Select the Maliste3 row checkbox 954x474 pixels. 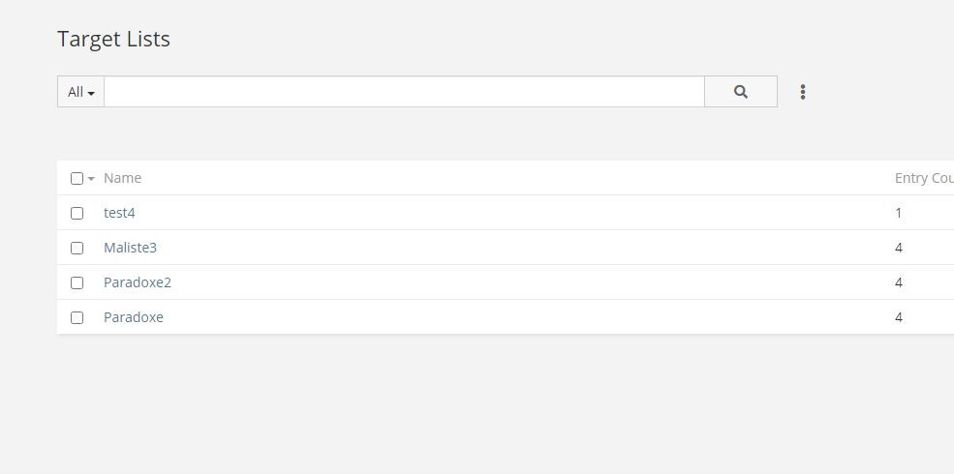coord(77,248)
